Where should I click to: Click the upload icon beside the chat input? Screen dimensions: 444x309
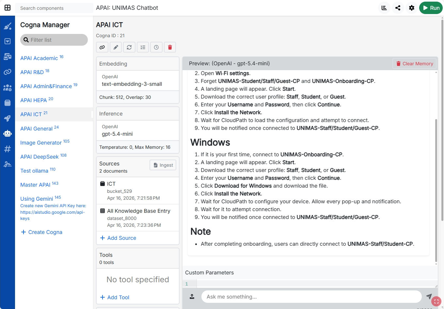click(x=192, y=297)
